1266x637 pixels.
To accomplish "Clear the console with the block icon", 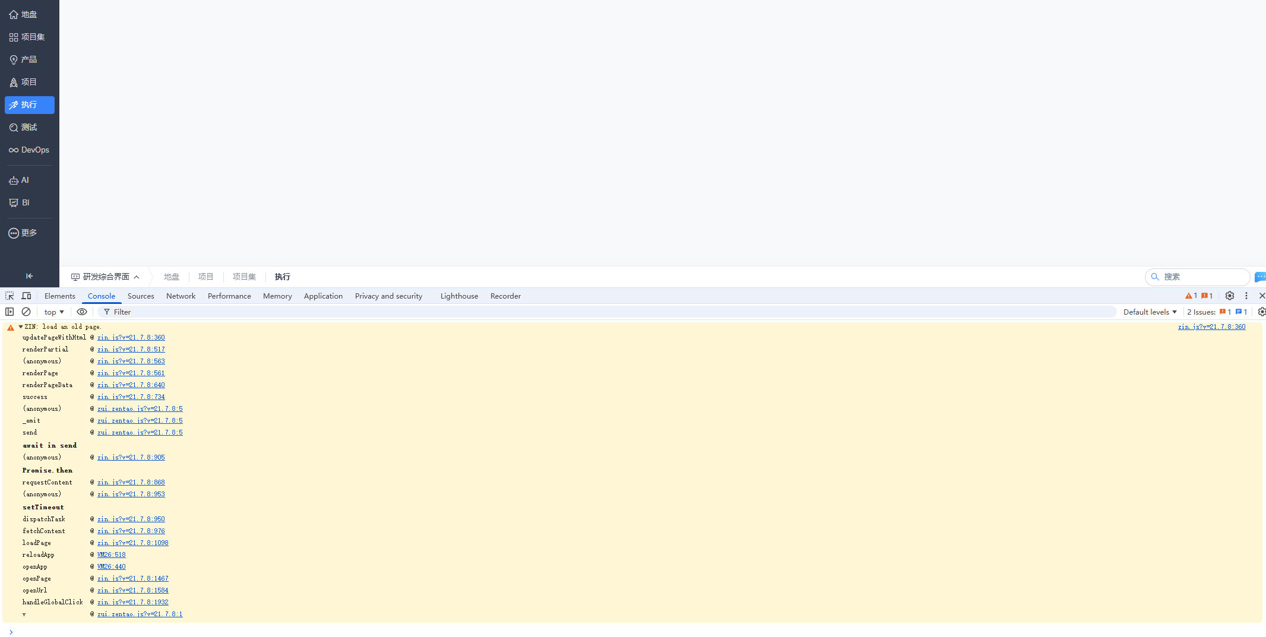I will (x=26, y=312).
